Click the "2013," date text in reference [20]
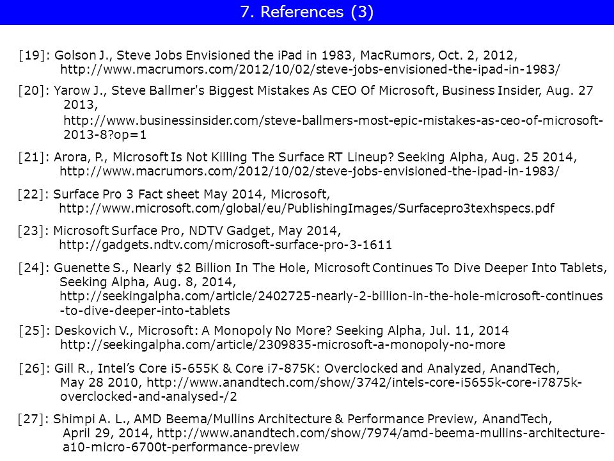The image size is (614, 461). tap(81, 104)
